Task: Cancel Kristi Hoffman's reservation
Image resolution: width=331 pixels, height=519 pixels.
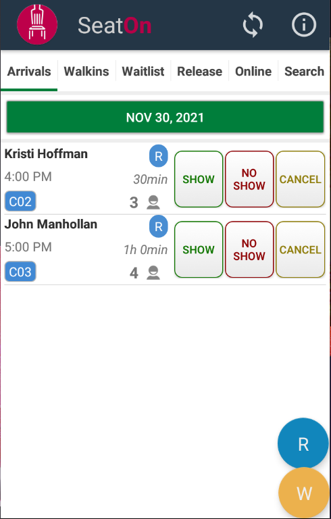Action: pos(300,179)
